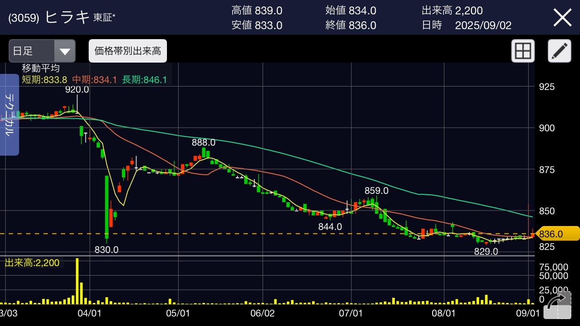Tap the 07/01 date axis label
The height and width of the screenshot is (326, 580).
click(351, 313)
